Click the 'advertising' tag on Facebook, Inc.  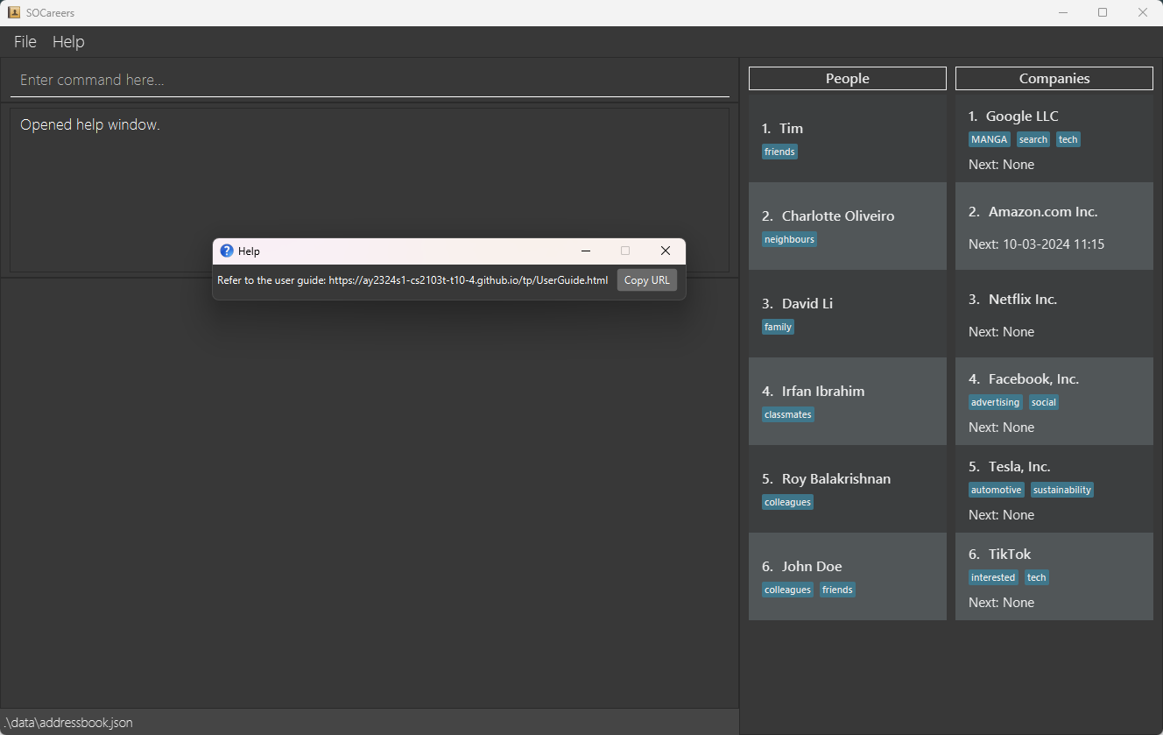click(995, 401)
